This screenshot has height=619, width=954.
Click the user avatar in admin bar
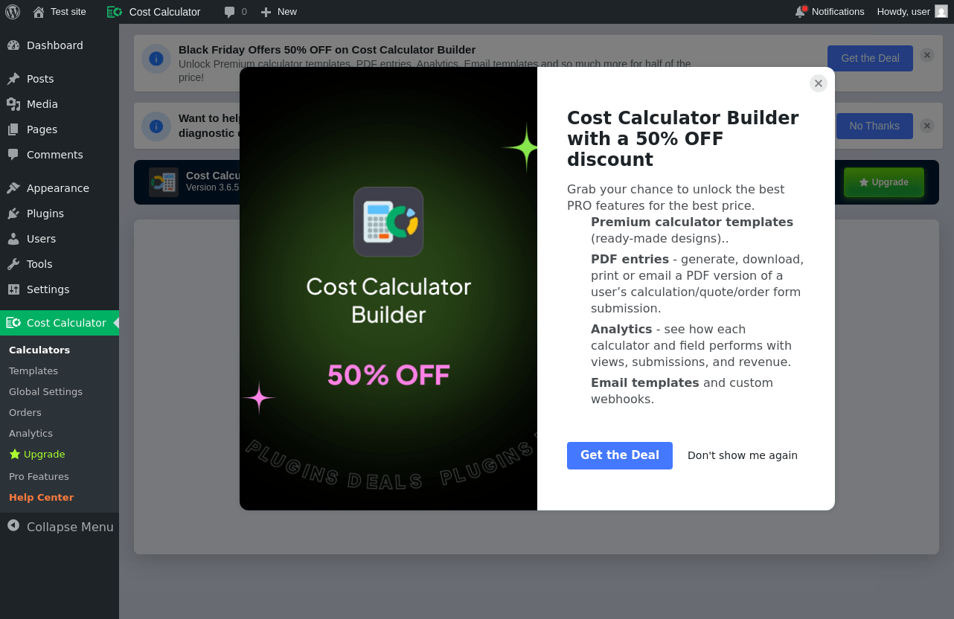pos(941,12)
